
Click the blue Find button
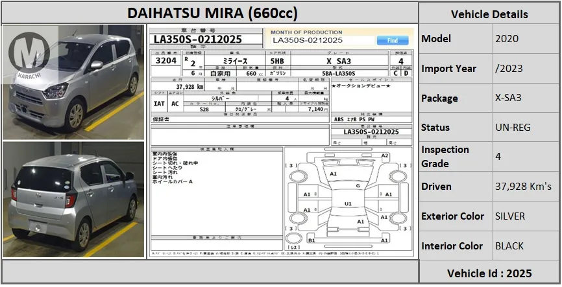point(393,40)
